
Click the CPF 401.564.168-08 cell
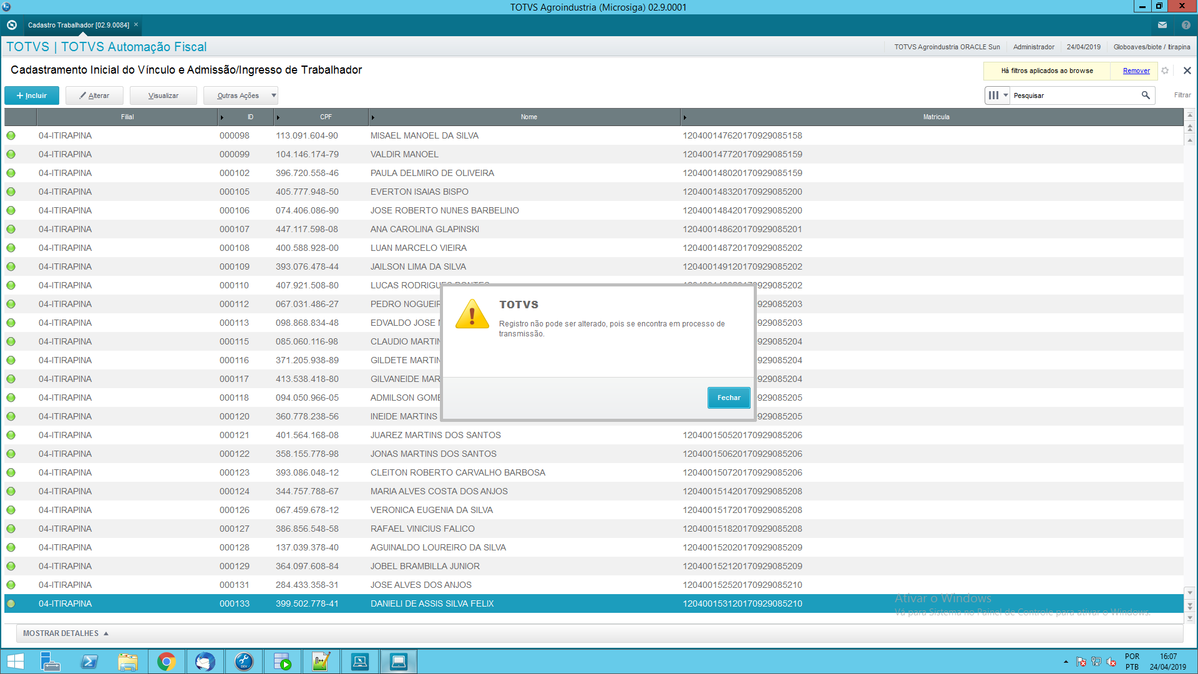[307, 435]
